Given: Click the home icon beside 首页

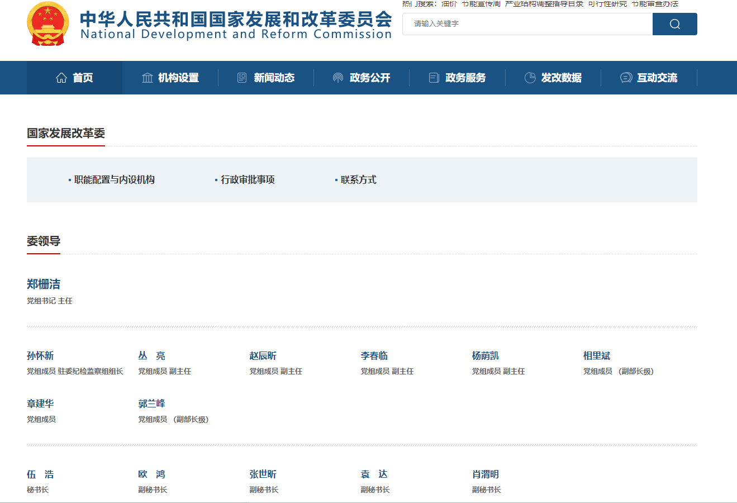Looking at the screenshot, I should click(61, 78).
